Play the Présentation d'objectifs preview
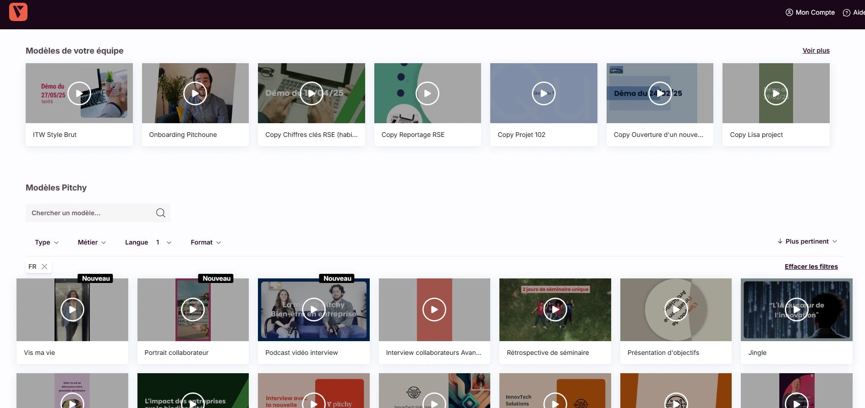This screenshot has height=408, width=865. 676,310
